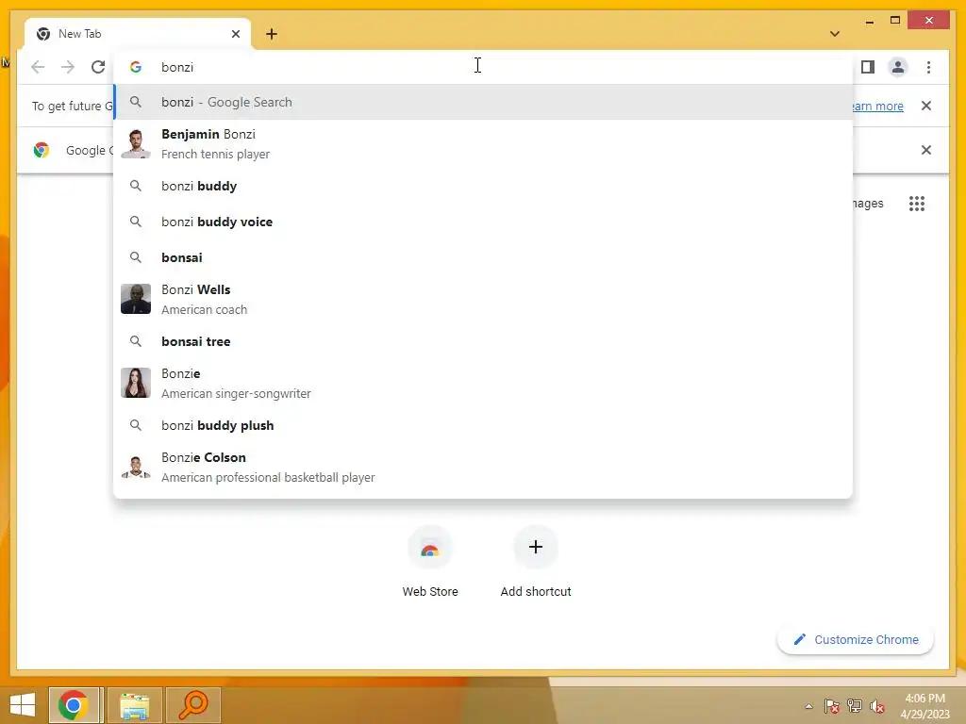The height and width of the screenshot is (724, 966).
Task: Close the New Tab tab
Action: [235, 34]
